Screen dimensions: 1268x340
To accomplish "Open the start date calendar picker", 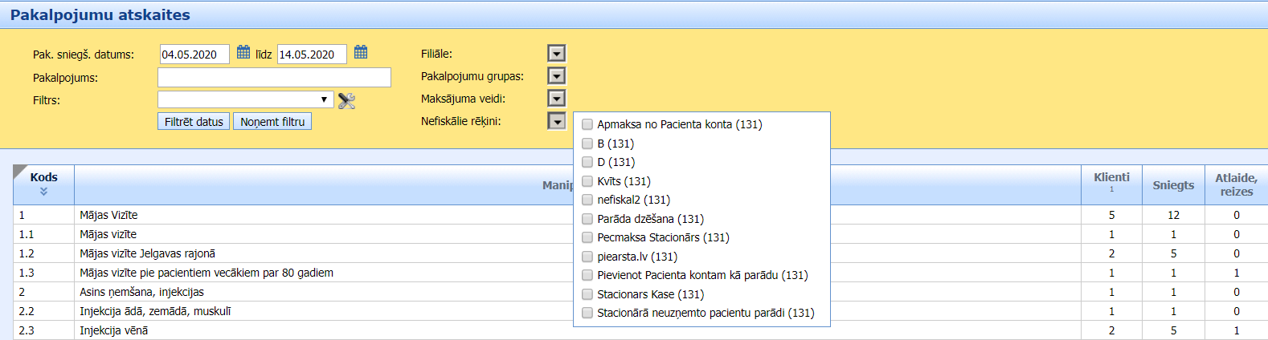I will click(243, 53).
